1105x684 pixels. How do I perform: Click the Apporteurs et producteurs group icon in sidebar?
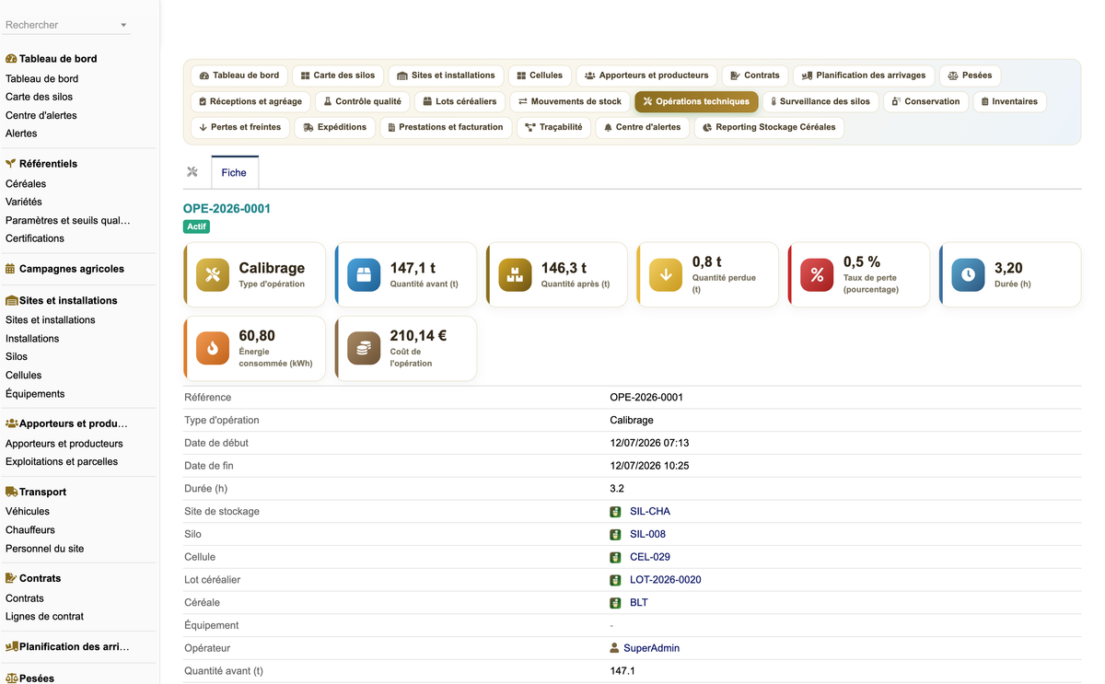12,423
